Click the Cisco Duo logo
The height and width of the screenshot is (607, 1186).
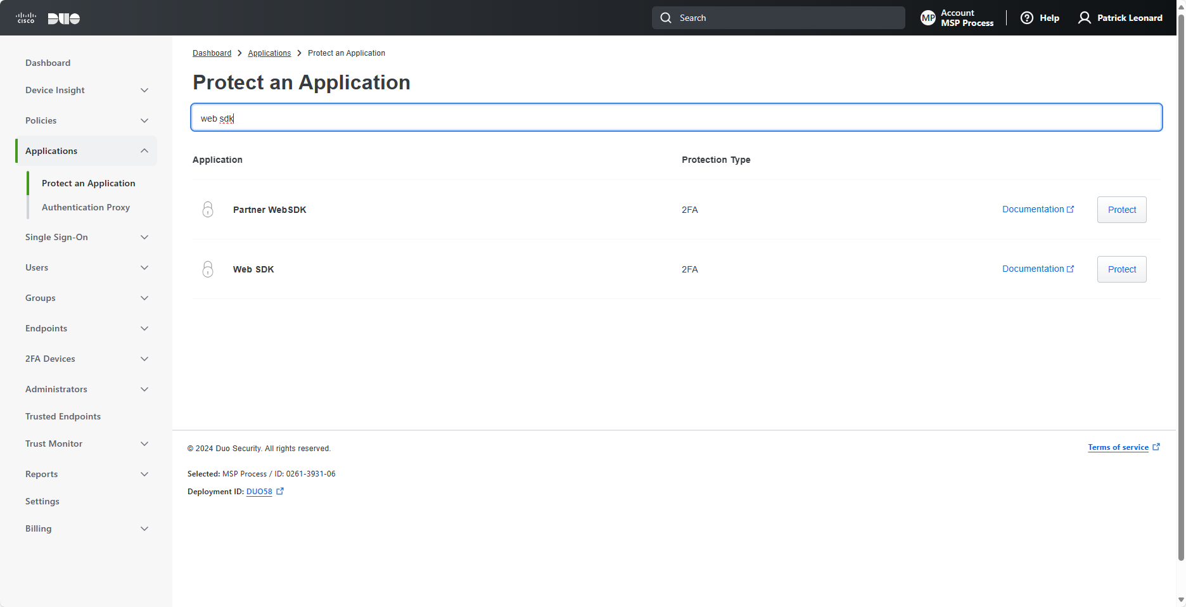click(48, 18)
